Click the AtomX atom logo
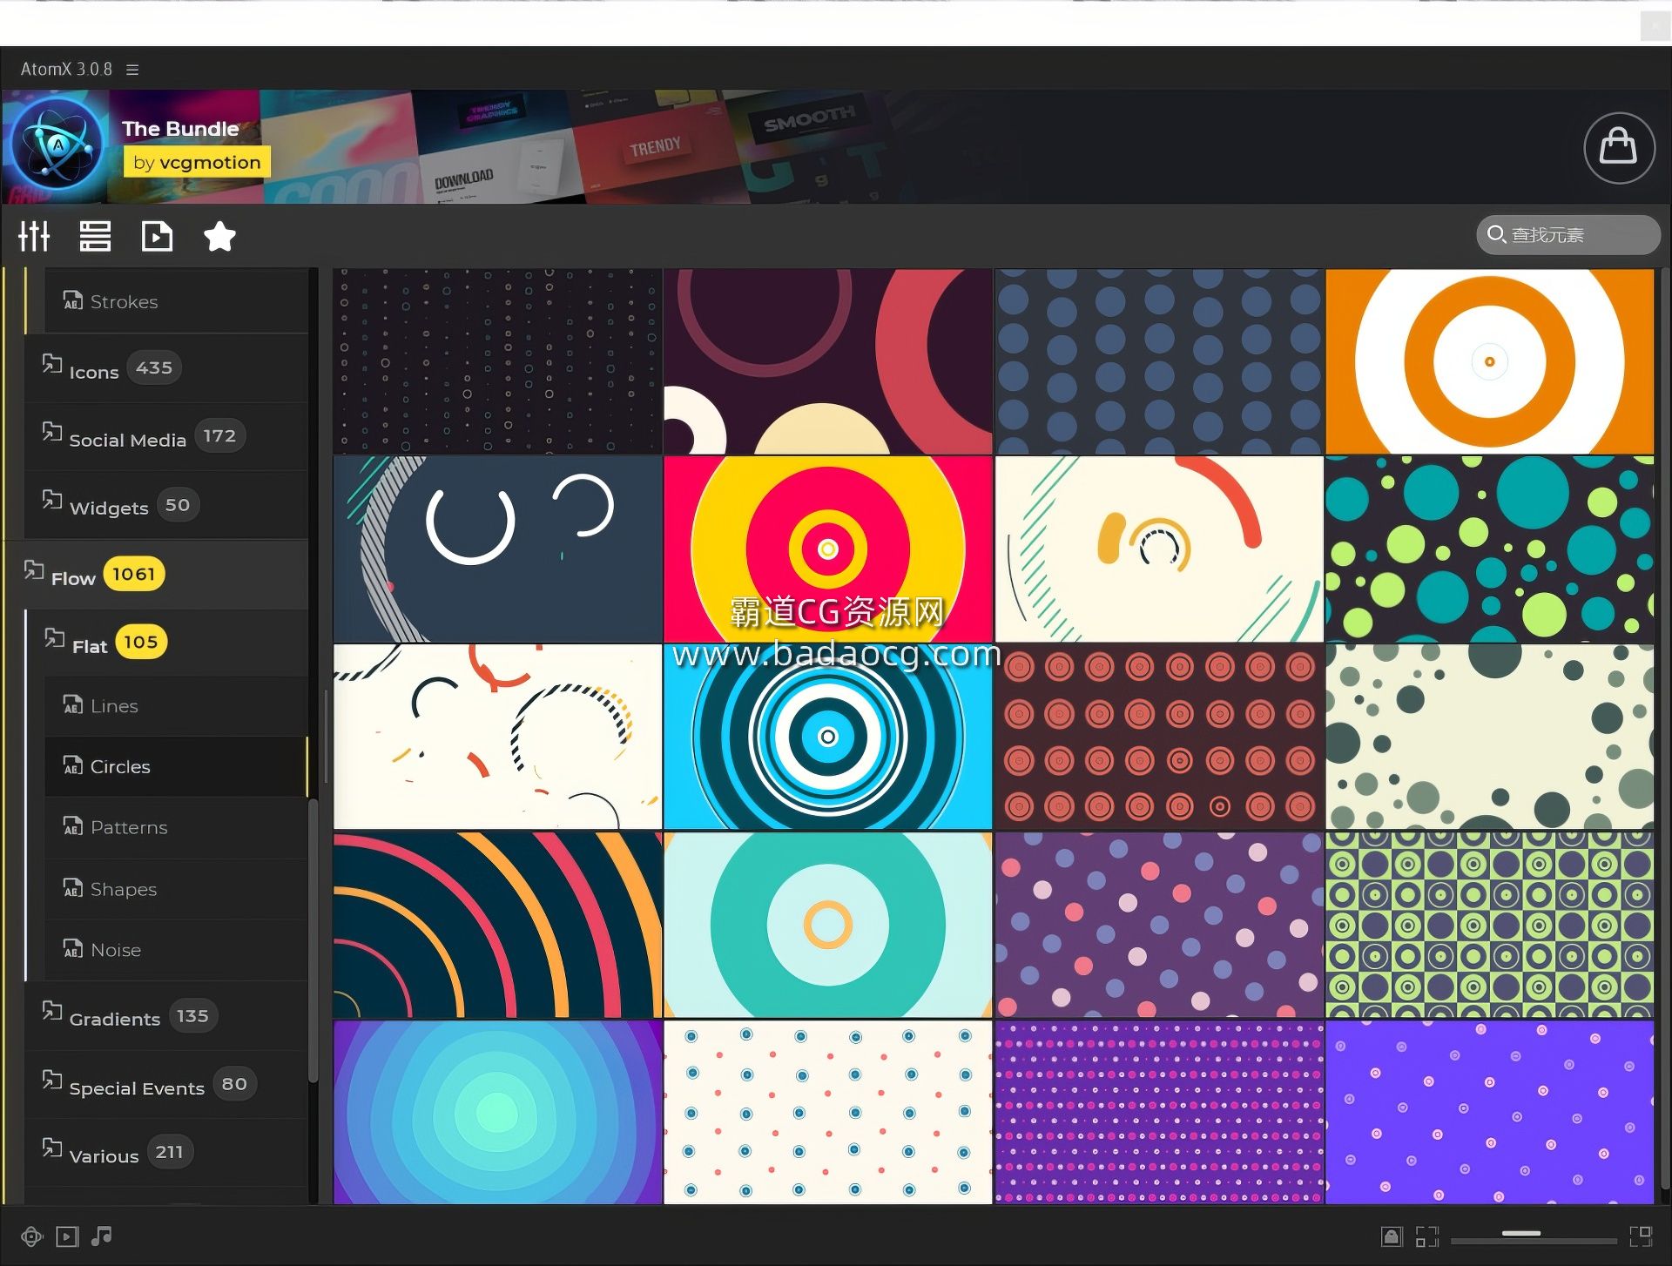This screenshot has height=1266, width=1672. (58, 145)
